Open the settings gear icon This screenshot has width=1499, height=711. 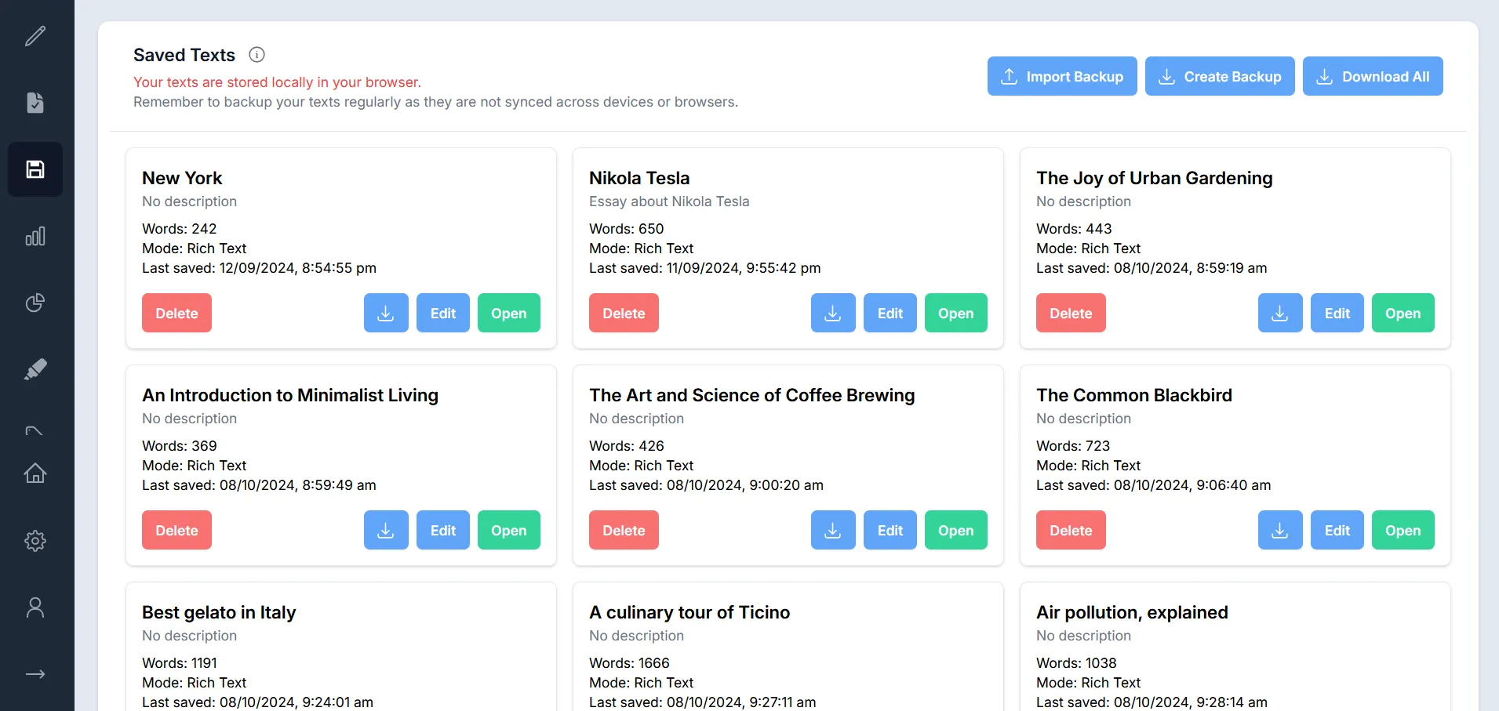click(35, 541)
